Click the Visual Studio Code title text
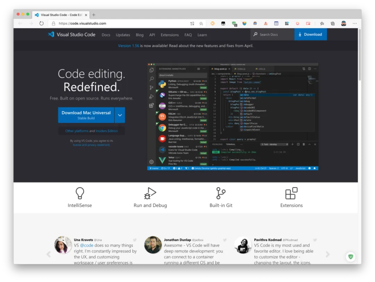This screenshot has height=282, width=375. pyautogui.click(x=76, y=34)
